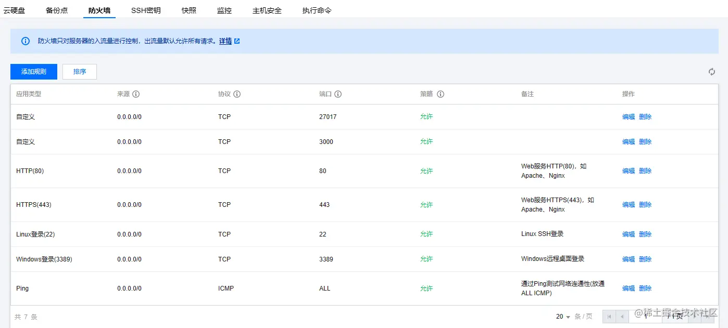Click the 应用类型 column header
Screen dimensions: 728x328
29,94
